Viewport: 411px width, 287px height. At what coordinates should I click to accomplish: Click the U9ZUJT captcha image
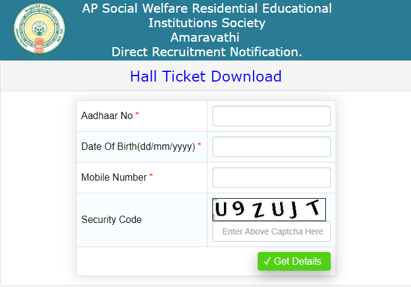pos(269,210)
